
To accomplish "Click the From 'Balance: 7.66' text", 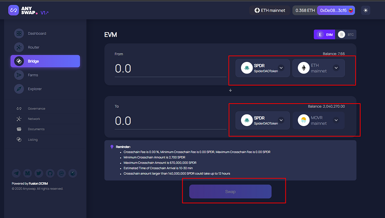I will (x=334, y=54).
